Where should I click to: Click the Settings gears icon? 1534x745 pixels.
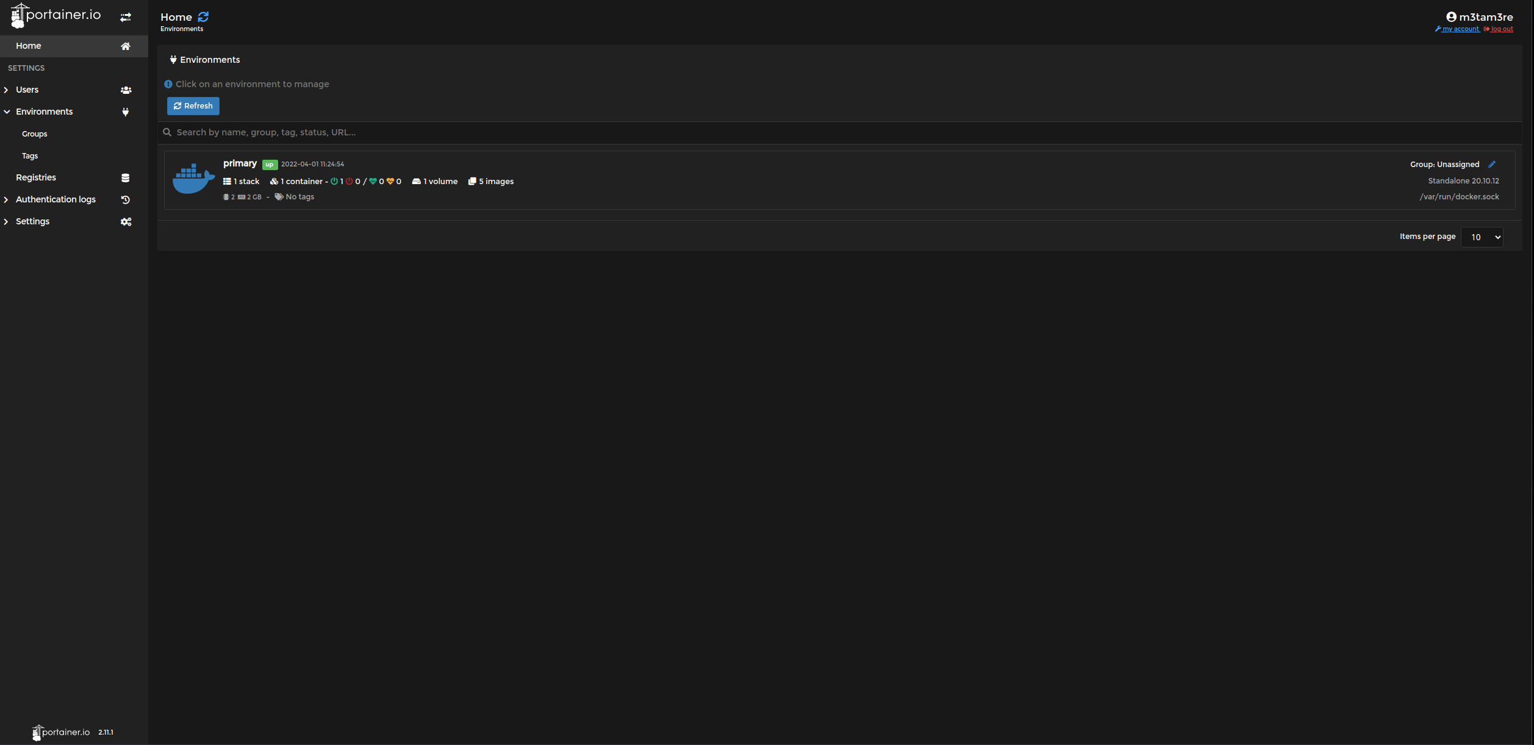pyautogui.click(x=126, y=222)
